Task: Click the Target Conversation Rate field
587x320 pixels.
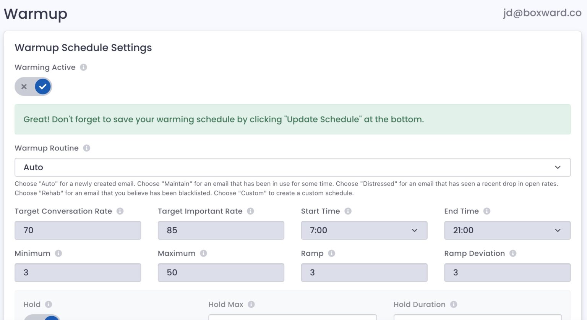Action: click(x=78, y=230)
